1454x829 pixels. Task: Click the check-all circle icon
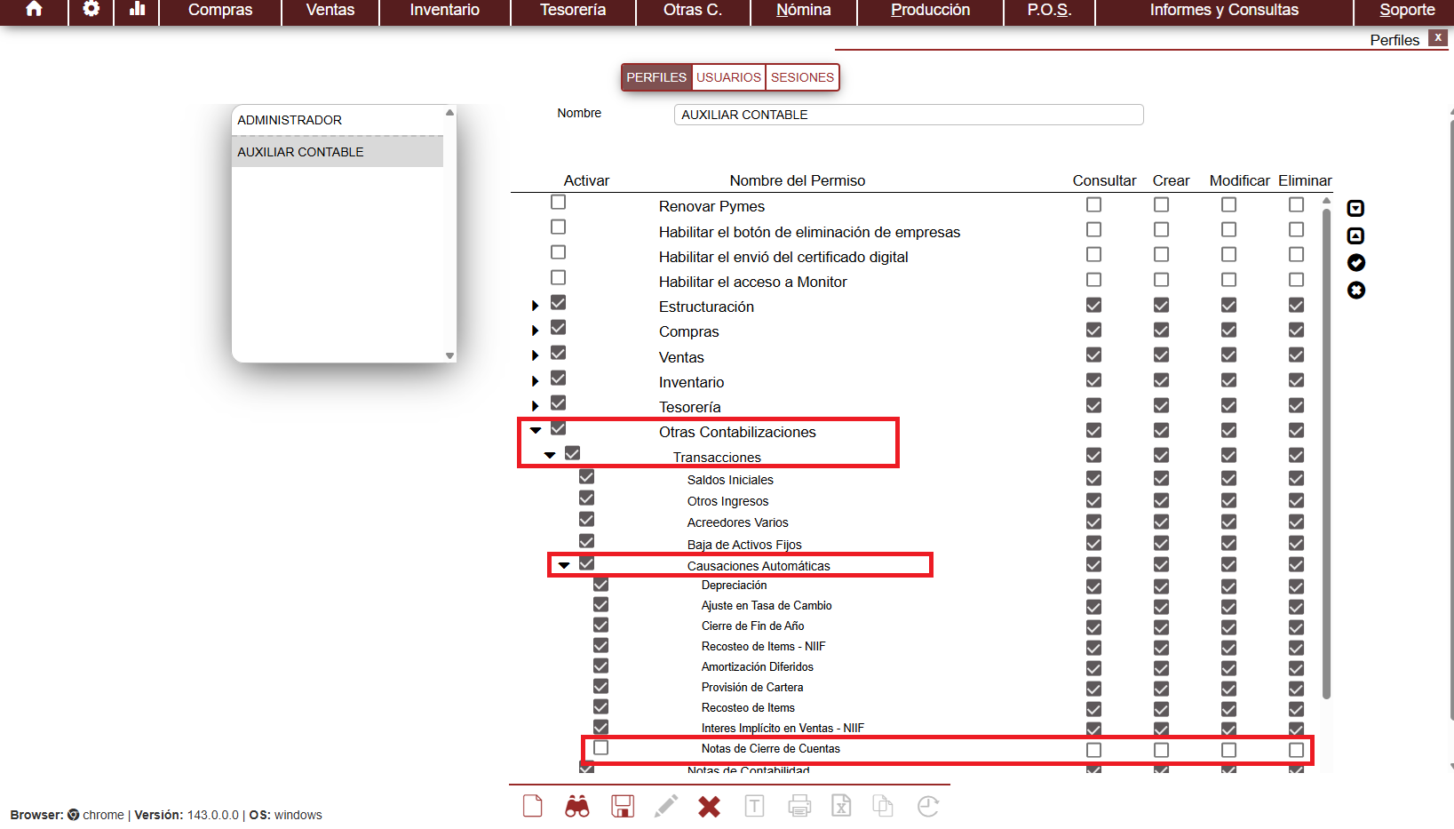[x=1355, y=263]
